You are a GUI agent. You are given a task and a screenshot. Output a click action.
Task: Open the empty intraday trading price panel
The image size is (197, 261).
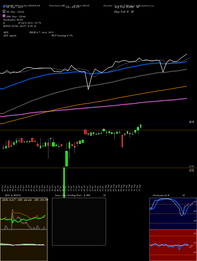79,221
